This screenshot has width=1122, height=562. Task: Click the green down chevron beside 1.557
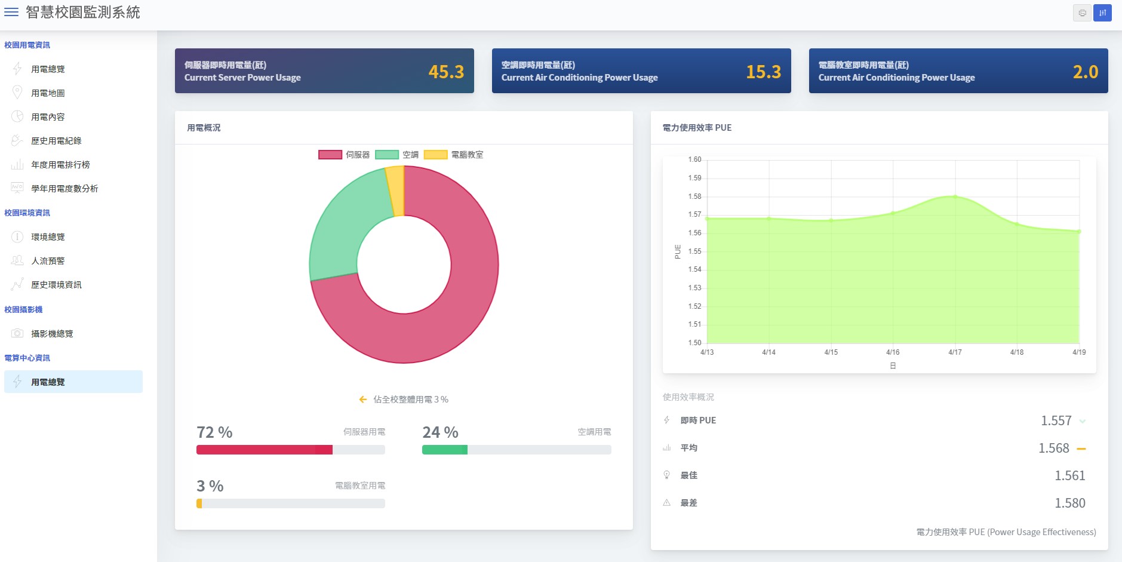point(1082,421)
